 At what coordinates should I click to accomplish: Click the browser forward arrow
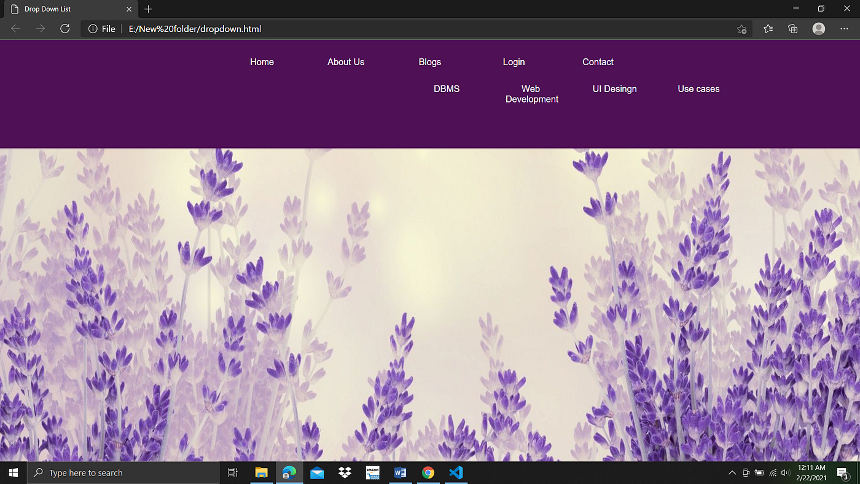[x=41, y=29]
